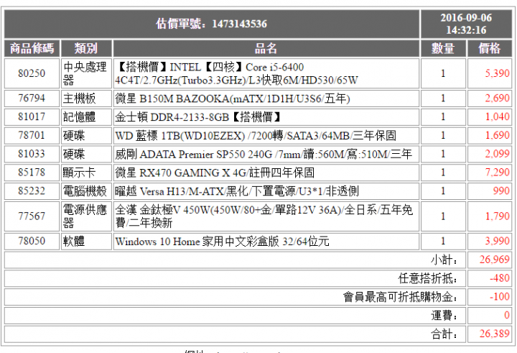This screenshot has width=517, height=353.
Task: Click the 任意搭折抵 label
Action: coord(428,278)
